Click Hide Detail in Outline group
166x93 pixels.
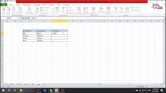135,10
